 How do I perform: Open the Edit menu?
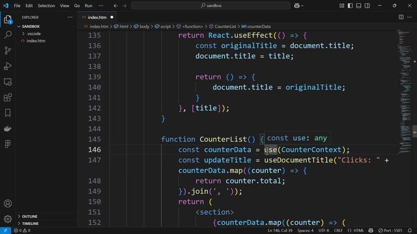29,6
